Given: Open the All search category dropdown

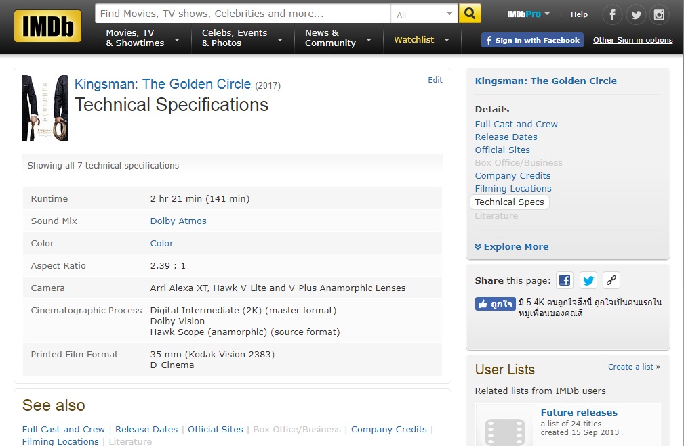Looking at the screenshot, I should (424, 14).
